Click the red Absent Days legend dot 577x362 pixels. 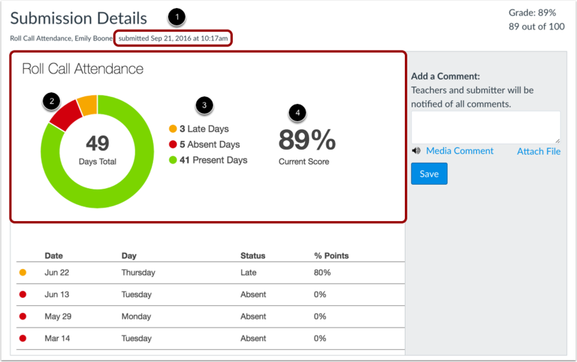[173, 144]
